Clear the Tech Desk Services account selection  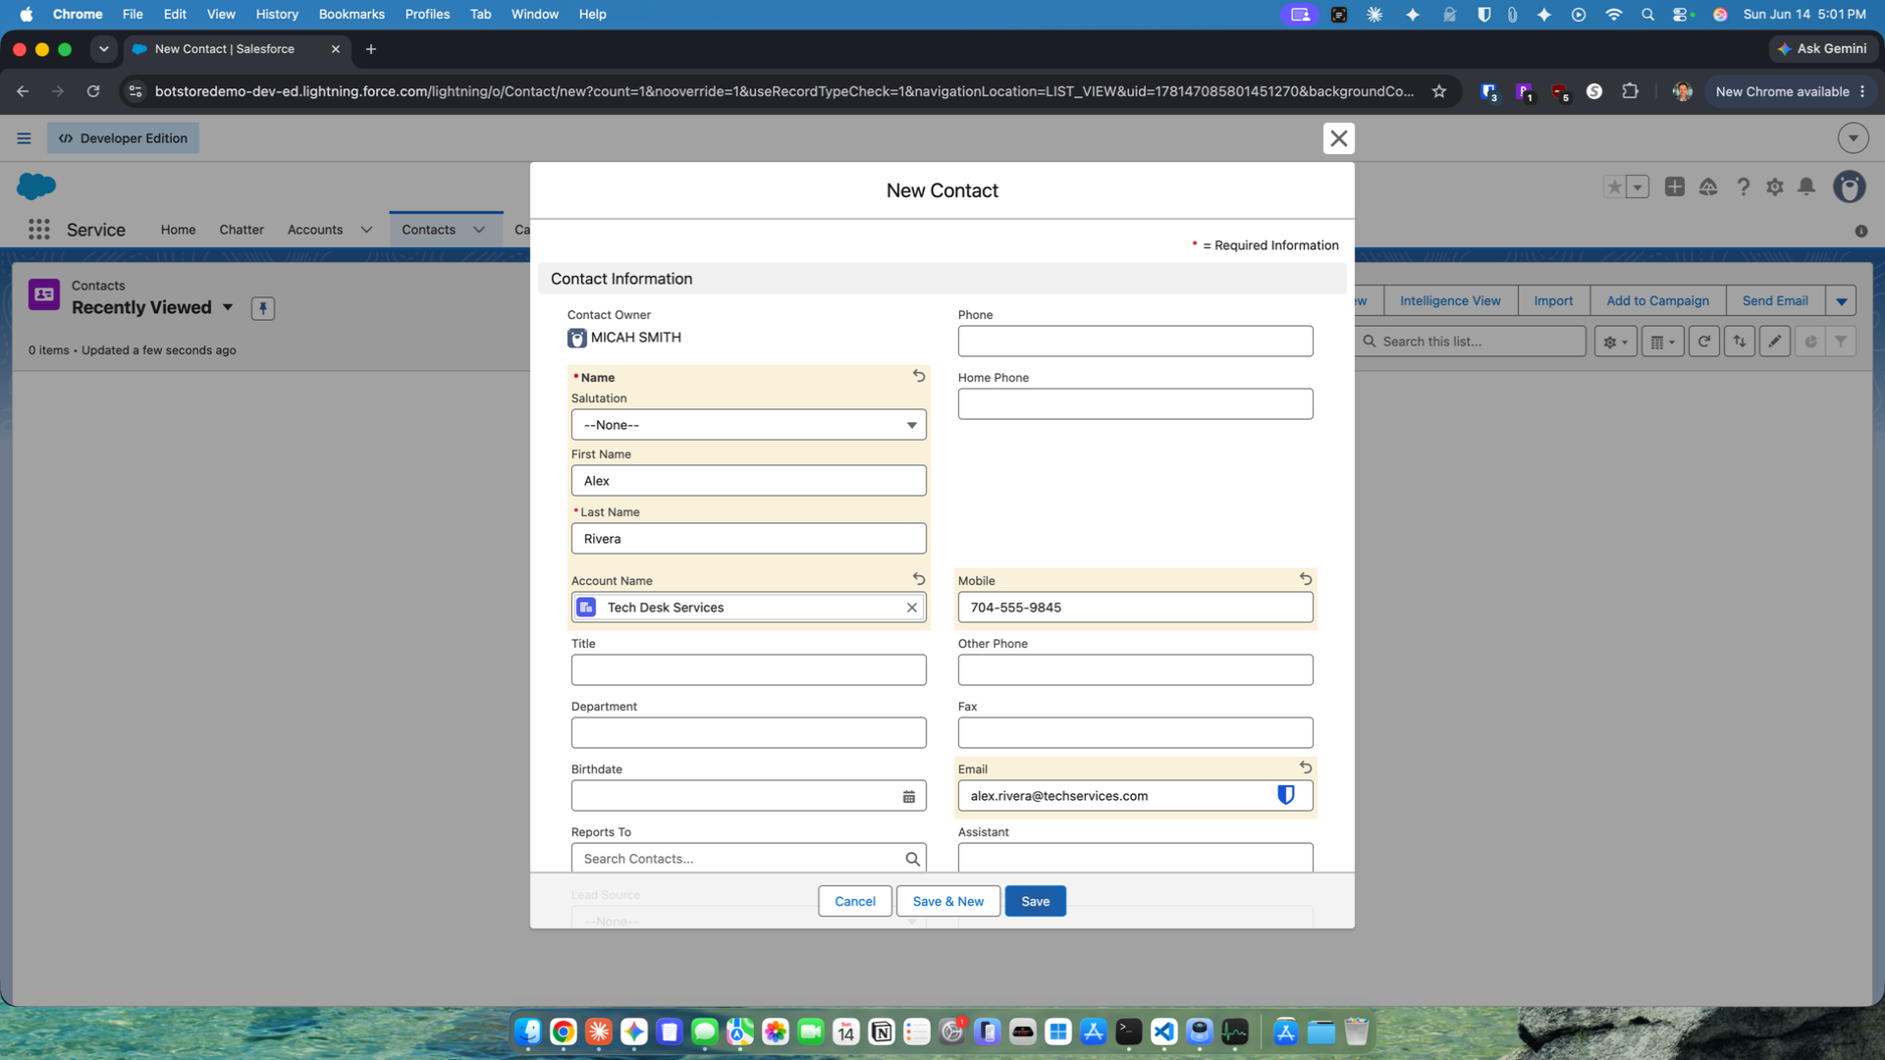point(912,608)
